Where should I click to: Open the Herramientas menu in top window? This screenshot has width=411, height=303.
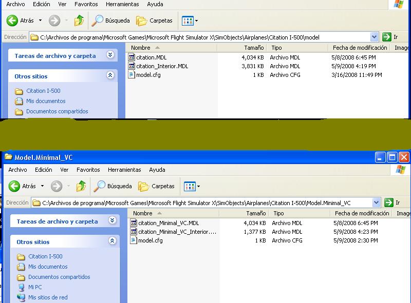click(122, 4)
